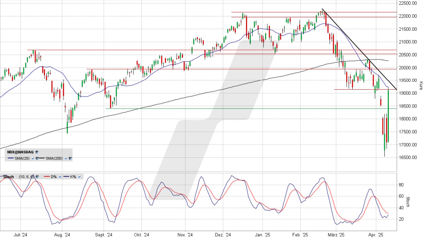
Task: Click the Juli '24 date label
Action: 20,235
